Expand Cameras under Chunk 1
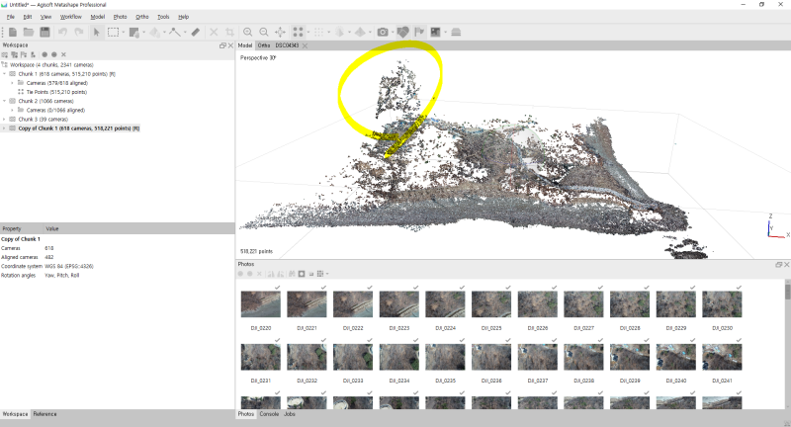 point(12,83)
